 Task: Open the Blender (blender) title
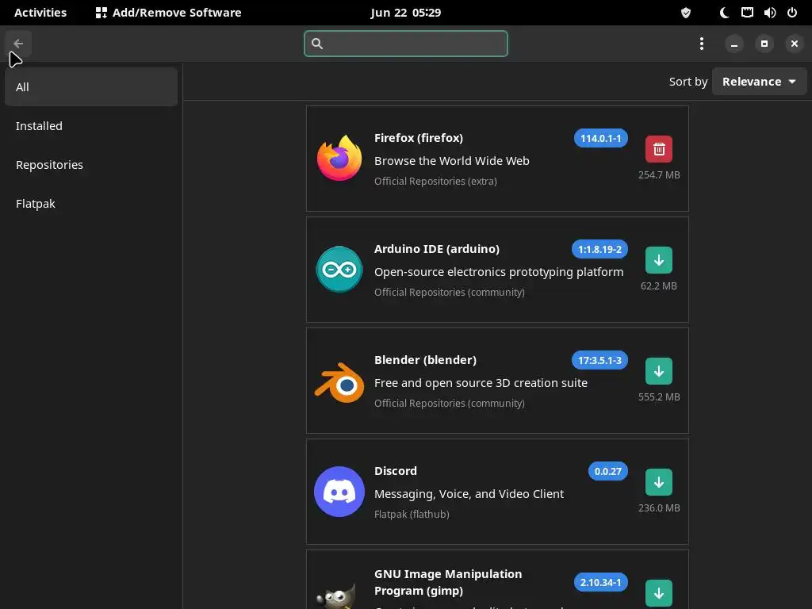coord(425,360)
